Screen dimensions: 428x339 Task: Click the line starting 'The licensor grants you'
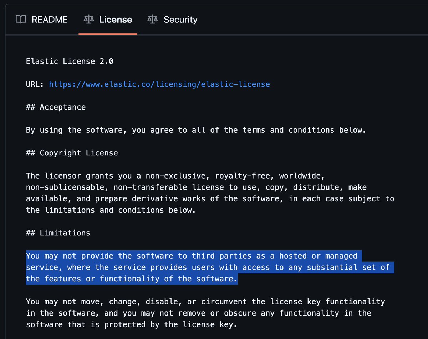[x=175, y=176]
